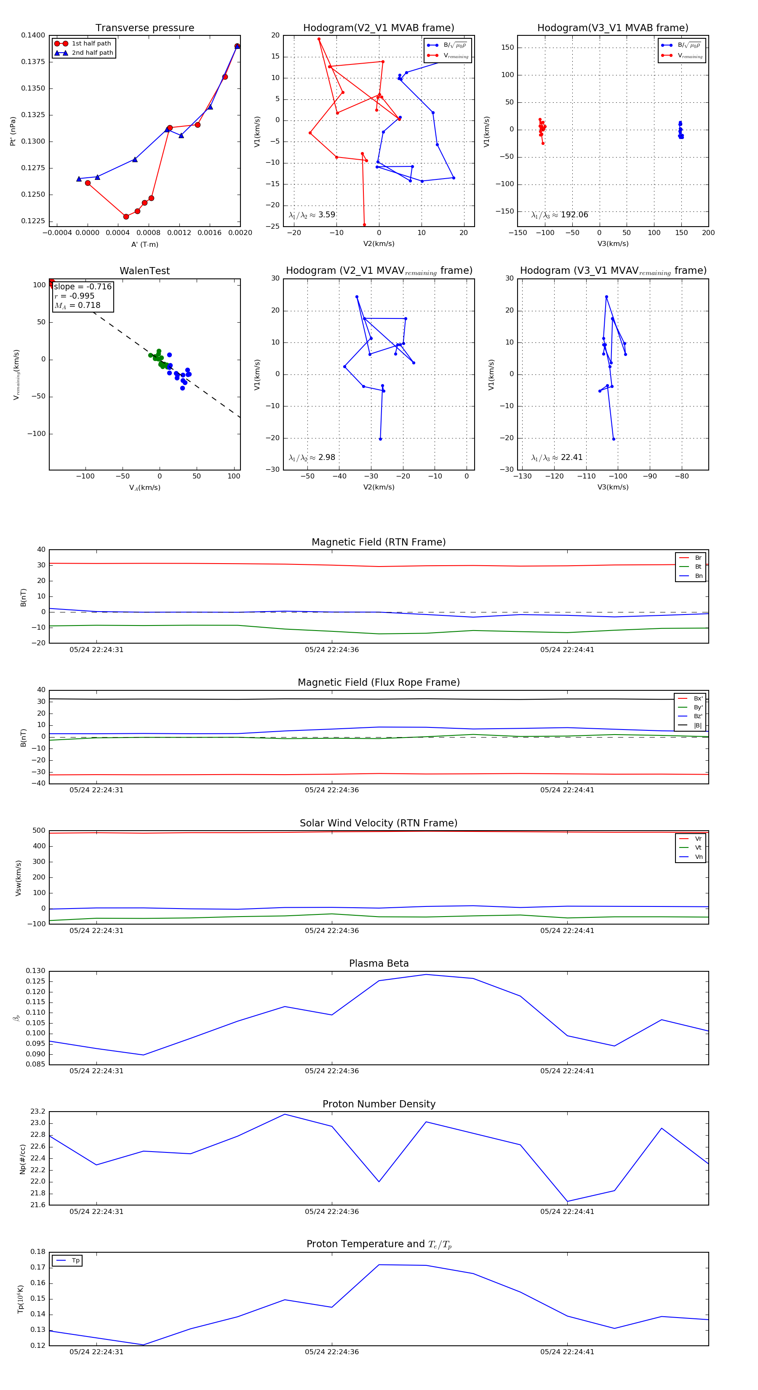Click the 'Hodogram(V2_V1 MVAB frame)' title
Viewport: 758px width, 1390px height.
pyautogui.click(x=379, y=28)
